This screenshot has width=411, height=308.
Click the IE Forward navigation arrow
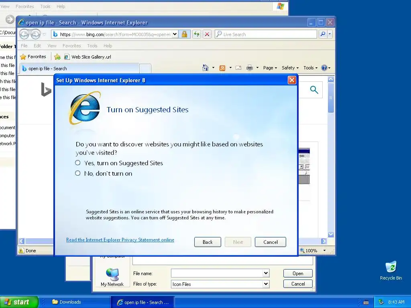35,34
